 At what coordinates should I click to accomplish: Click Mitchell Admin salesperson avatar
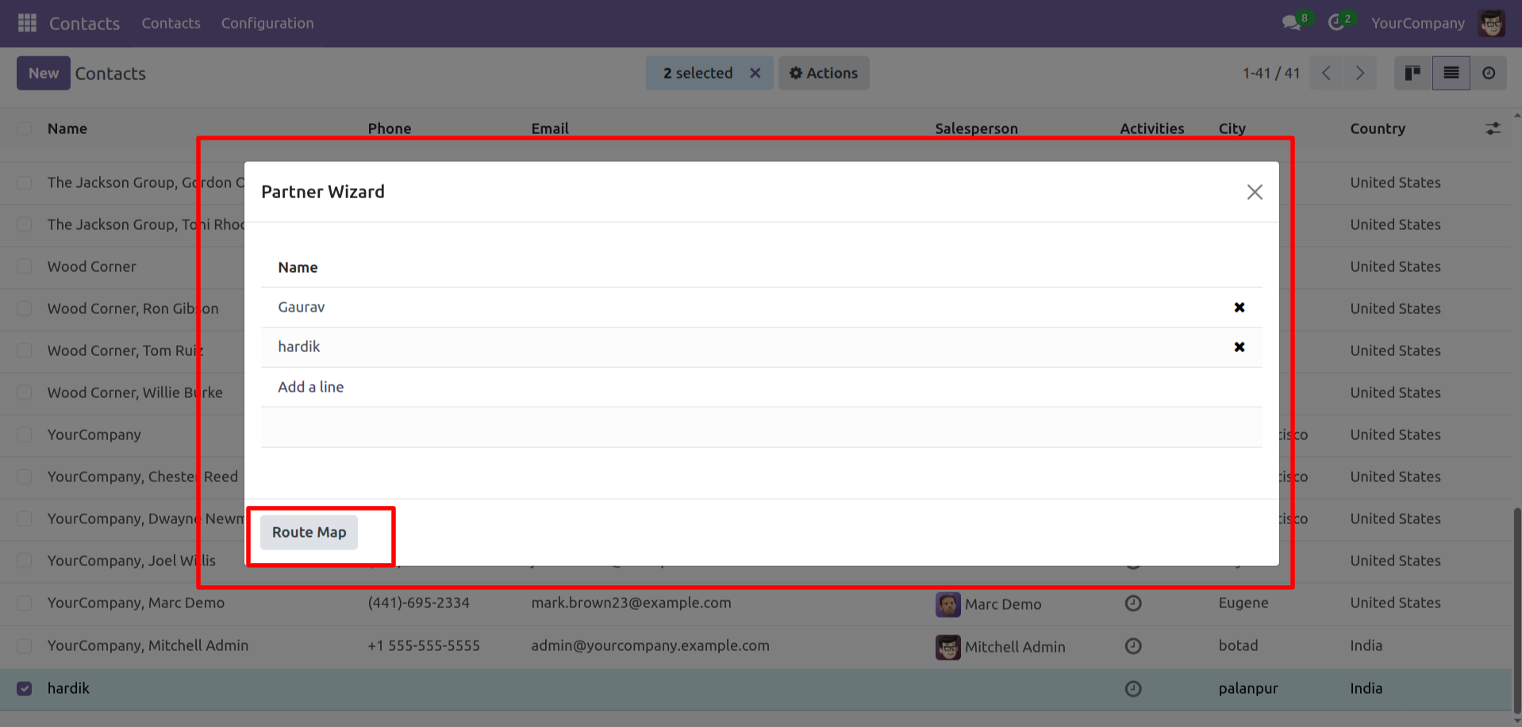(947, 647)
